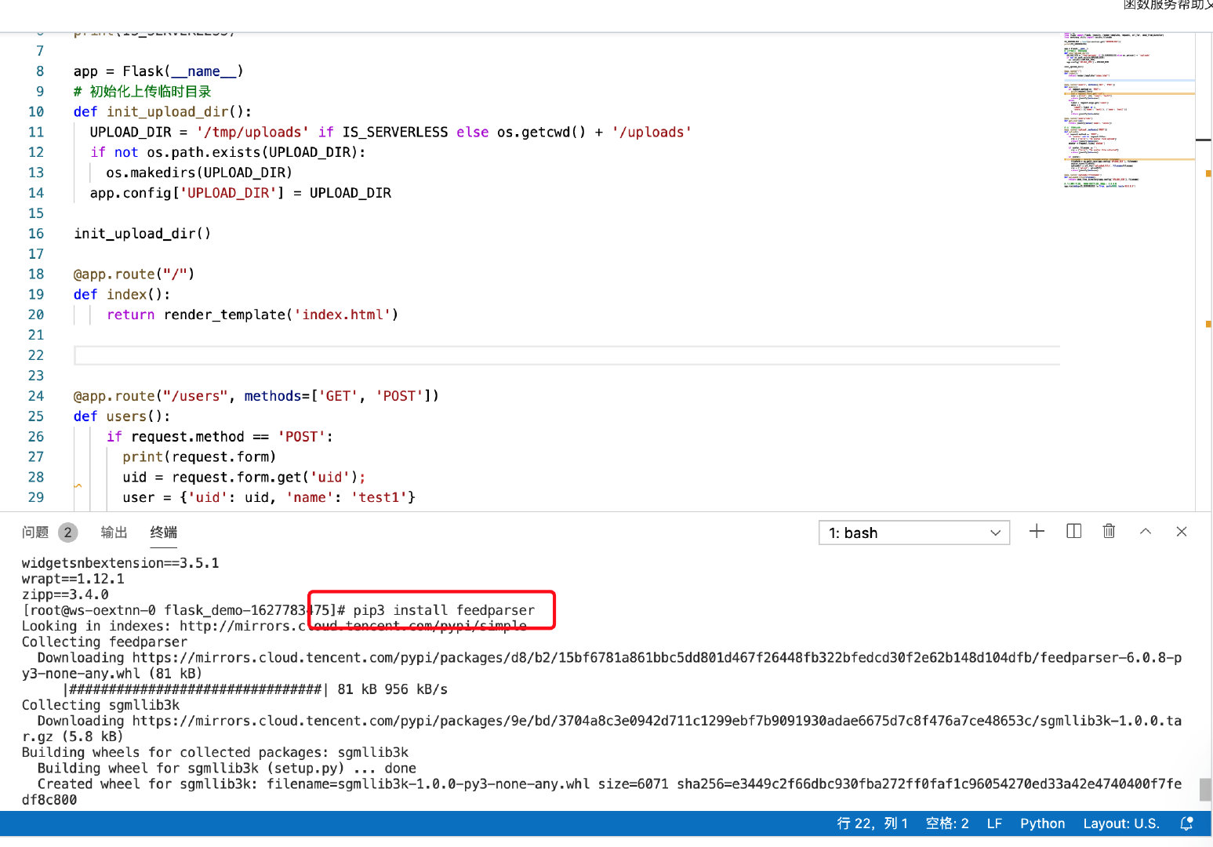Click "uid = request.form.get('uid');" line
This screenshot has height=847, width=1213.
point(244,478)
